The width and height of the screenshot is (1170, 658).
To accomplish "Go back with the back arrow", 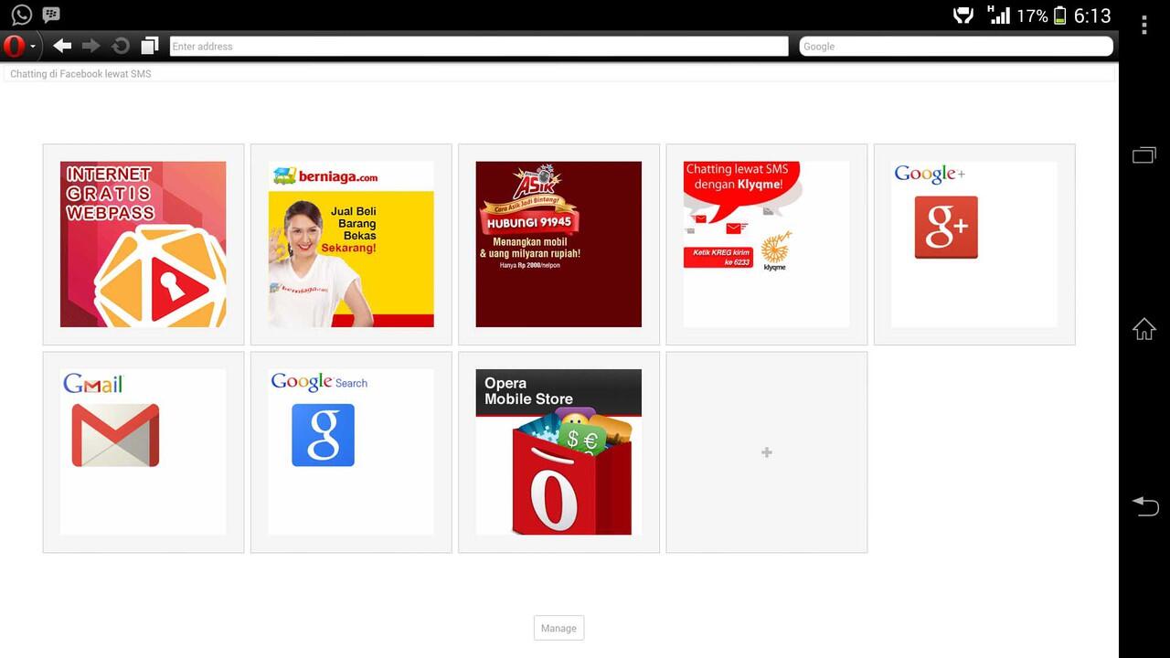I will [x=62, y=46].
